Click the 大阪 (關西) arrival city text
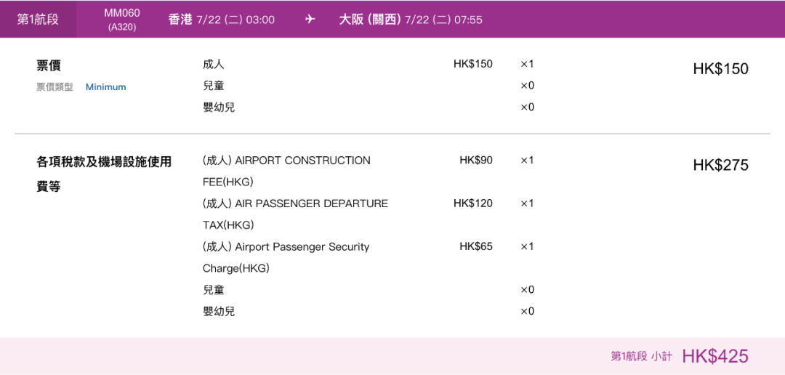The image size is (785, 375). pyautogui.click(x=370, y=20)
